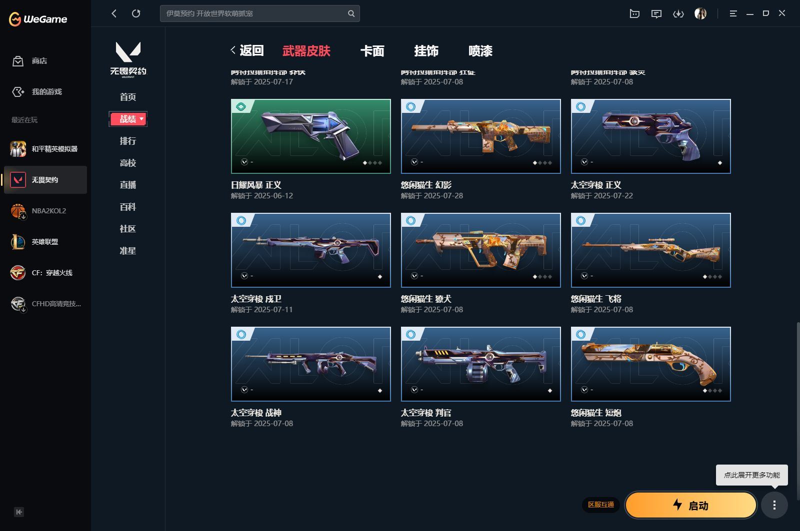Open 和平精英模拟器 from the sidebar

click(x=18, y=149)
